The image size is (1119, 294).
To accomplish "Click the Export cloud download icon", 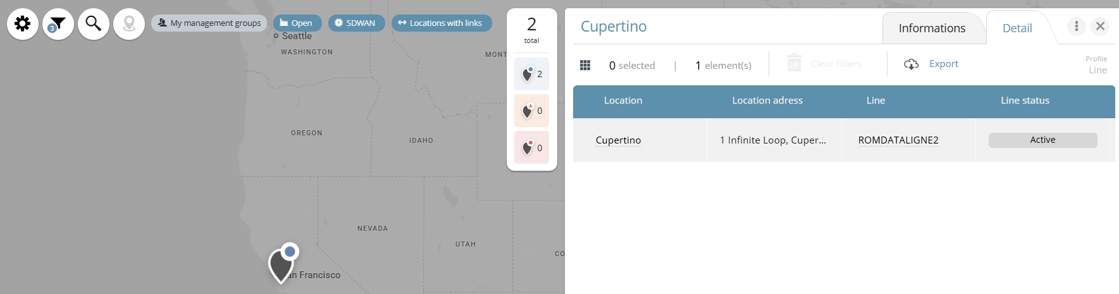I will (911, 64).
